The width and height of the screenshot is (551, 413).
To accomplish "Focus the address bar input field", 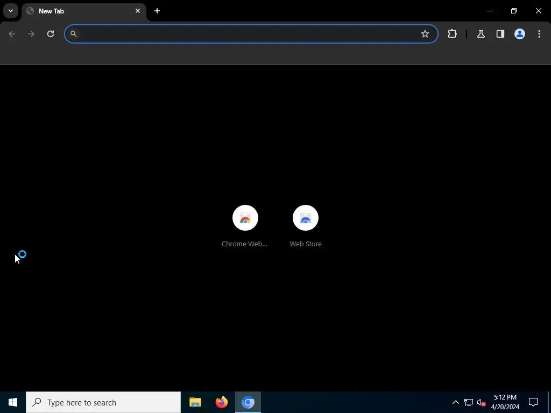I will pos(251,34).
